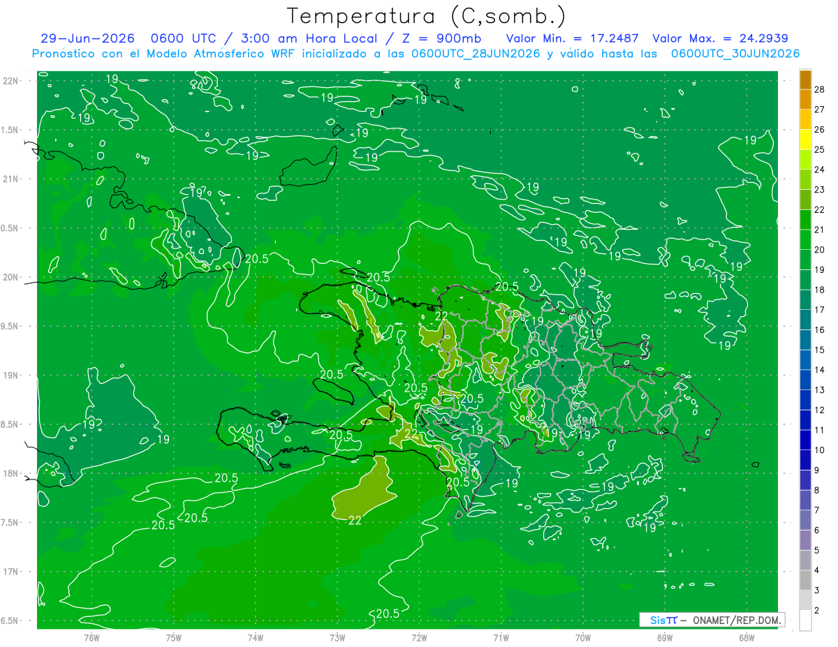The width and height of the screenshot is (838, 647).
Task: Click the colorbar label "27"
Action: (x=820, y=110)
